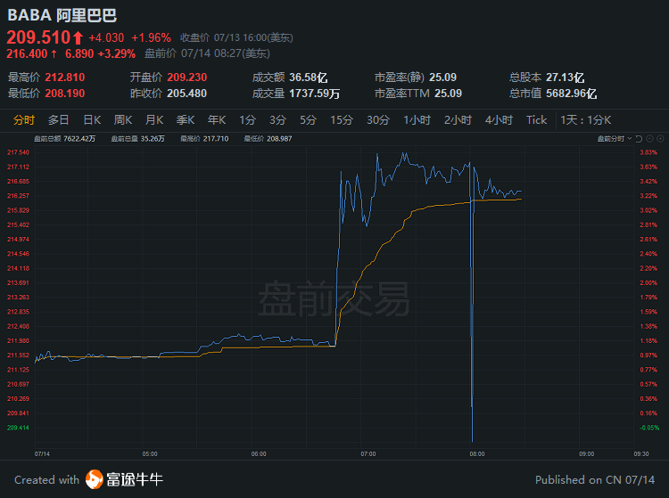The height and width of the screenshot is (498, 669).
Task: Zoom out the chart with minus icon
Action: click(x=649, y=139)
